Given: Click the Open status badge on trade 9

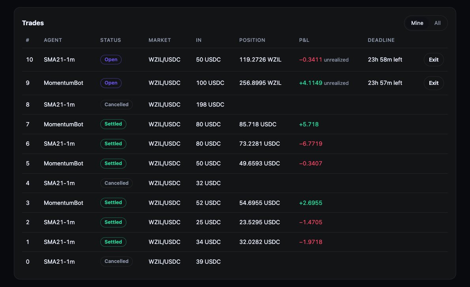Looking at the screenshot, I should point(111,83).
